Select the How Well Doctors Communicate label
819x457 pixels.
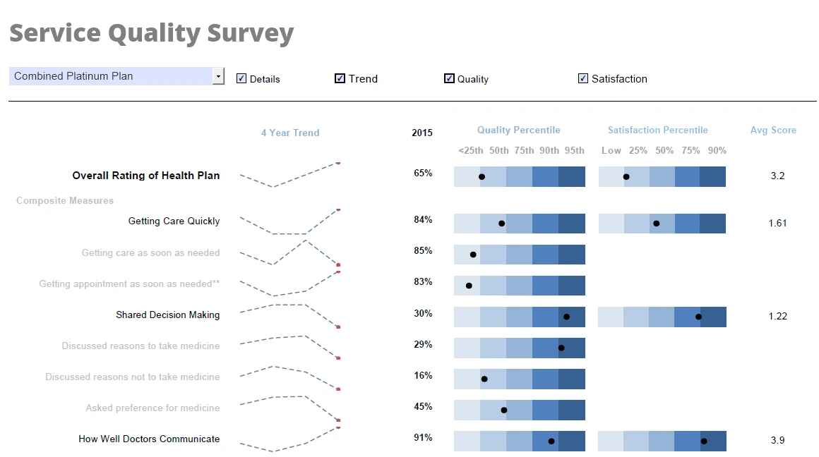149,438
